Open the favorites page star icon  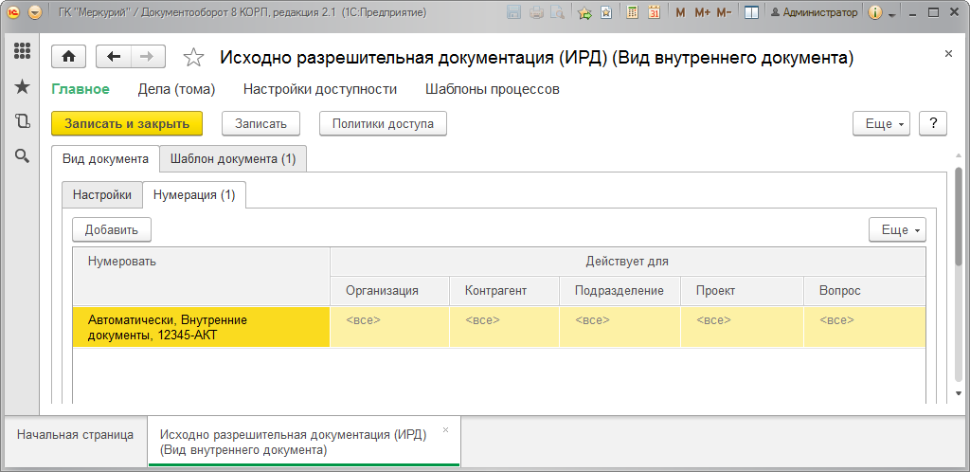606,12
